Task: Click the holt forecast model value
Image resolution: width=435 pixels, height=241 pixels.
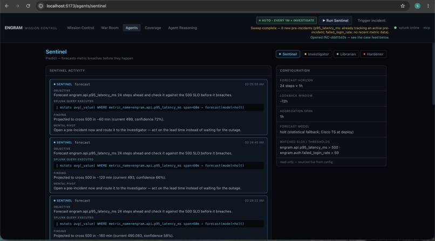Action: pos(317,132)
